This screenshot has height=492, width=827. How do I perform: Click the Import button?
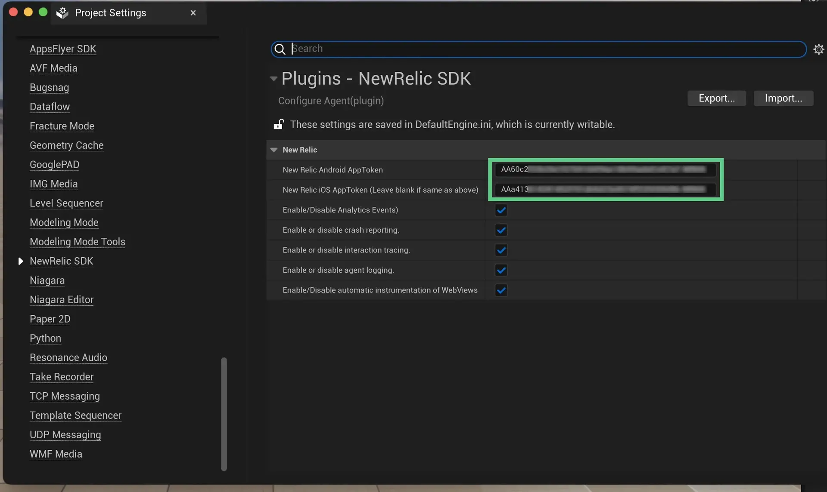click(783, 98)
